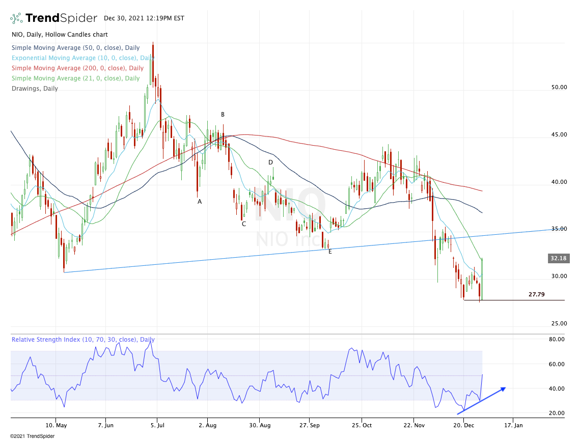Click the TrendSpider logo icon
This screenshot has width=580, height=441.
(16, 18)
